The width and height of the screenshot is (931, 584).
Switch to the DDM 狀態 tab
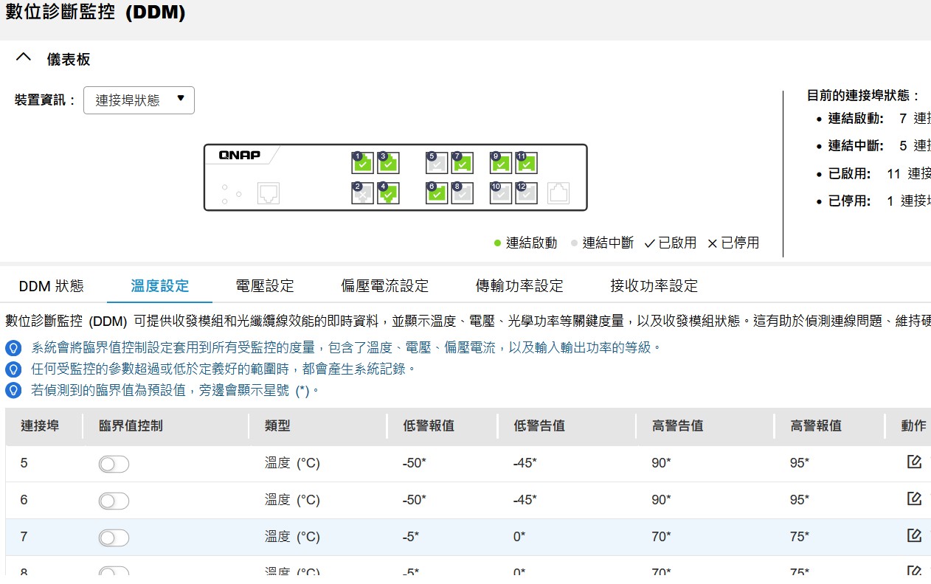[52, 286]
